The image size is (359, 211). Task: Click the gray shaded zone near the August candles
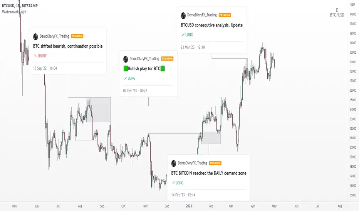[99, 110]
